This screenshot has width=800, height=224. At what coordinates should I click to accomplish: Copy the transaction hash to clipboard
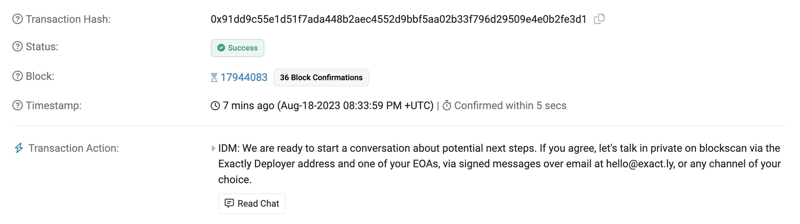(x=599, y=19)
